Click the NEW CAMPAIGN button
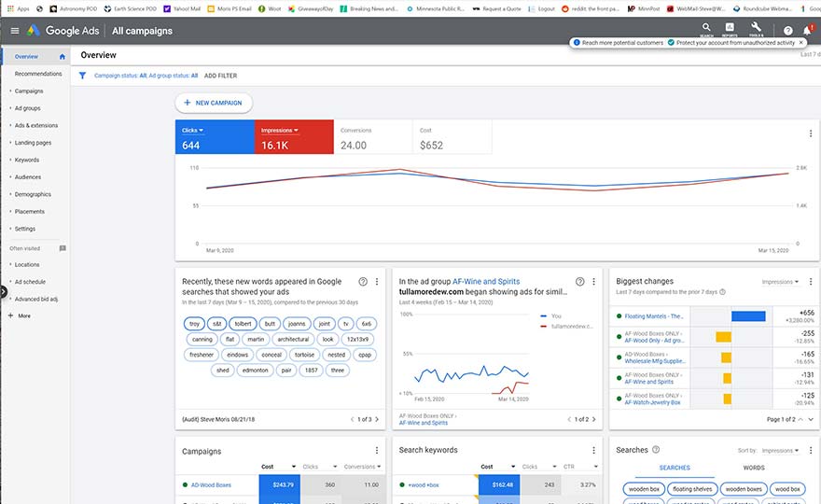 click(x=214, y=103)
